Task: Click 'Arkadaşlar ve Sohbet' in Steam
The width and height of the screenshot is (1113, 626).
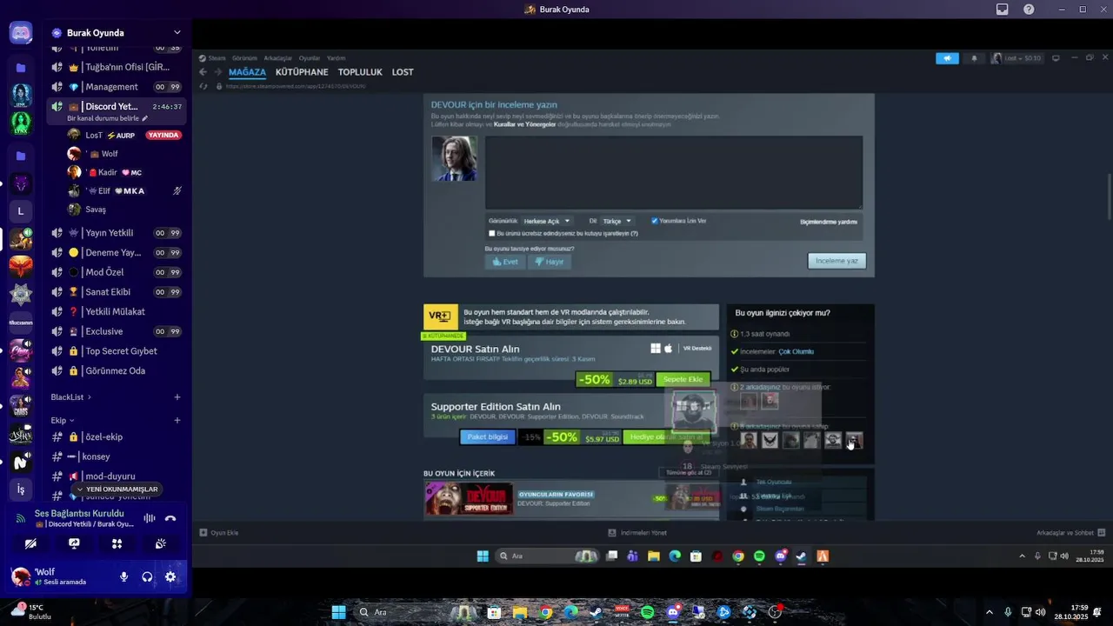Action: click(1070, 533)
